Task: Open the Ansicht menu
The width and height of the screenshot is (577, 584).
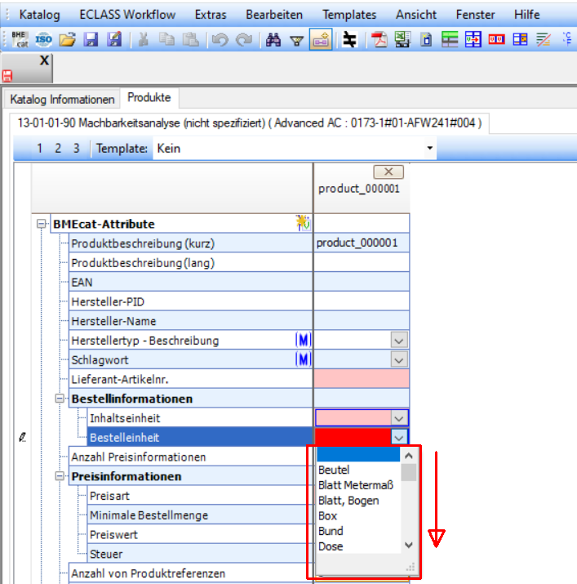Action: tap(415, 15)
